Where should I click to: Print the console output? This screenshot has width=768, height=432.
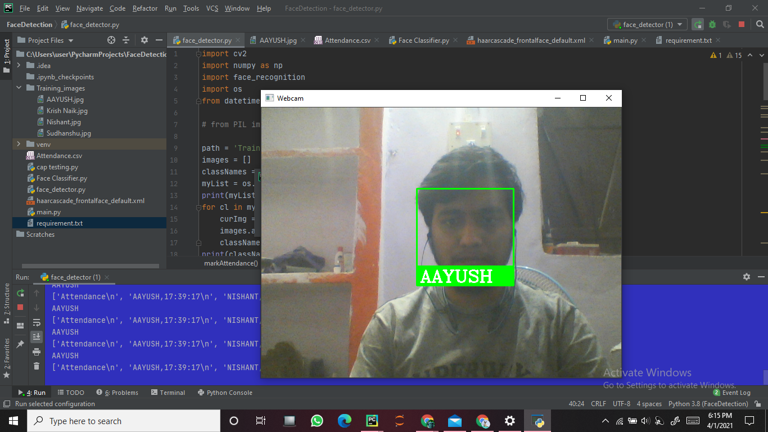pyautogui.click(x=36, y=352)
